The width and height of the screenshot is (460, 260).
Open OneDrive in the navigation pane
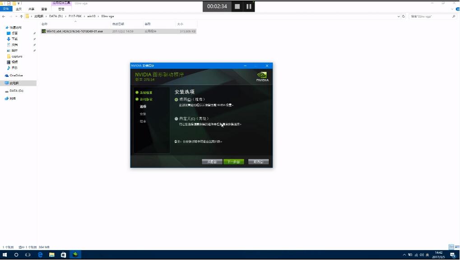click(16, 76)
